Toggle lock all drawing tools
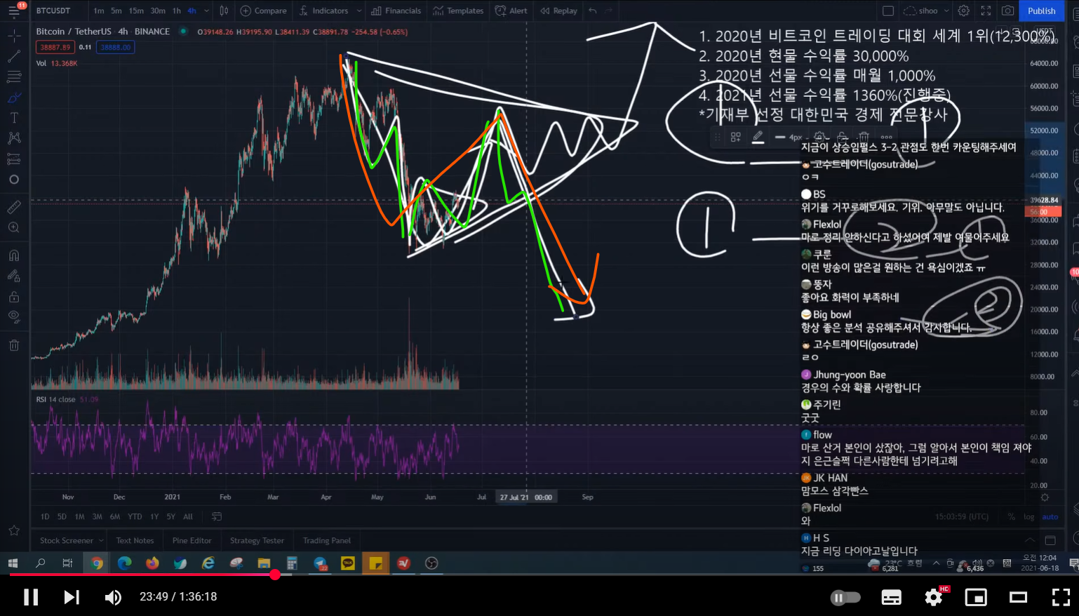 pos(13,297)
